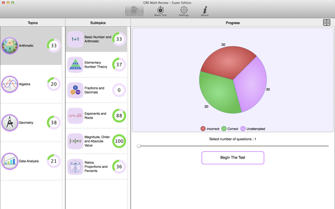Click the 1+1 Basic Number icon
335x209 pixels.
[75, 39]
